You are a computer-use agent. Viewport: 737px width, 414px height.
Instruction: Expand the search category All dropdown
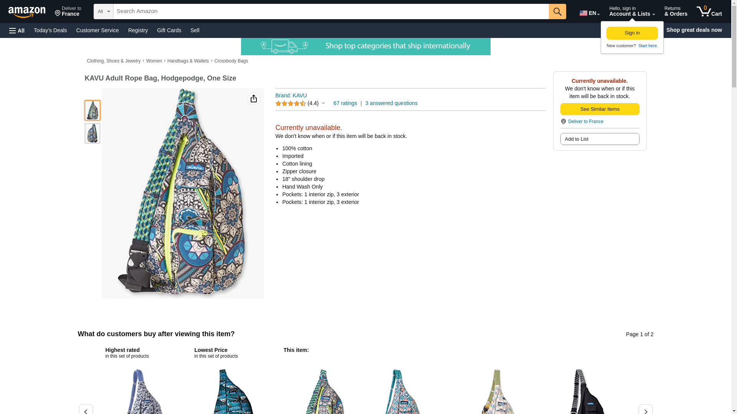104,11
